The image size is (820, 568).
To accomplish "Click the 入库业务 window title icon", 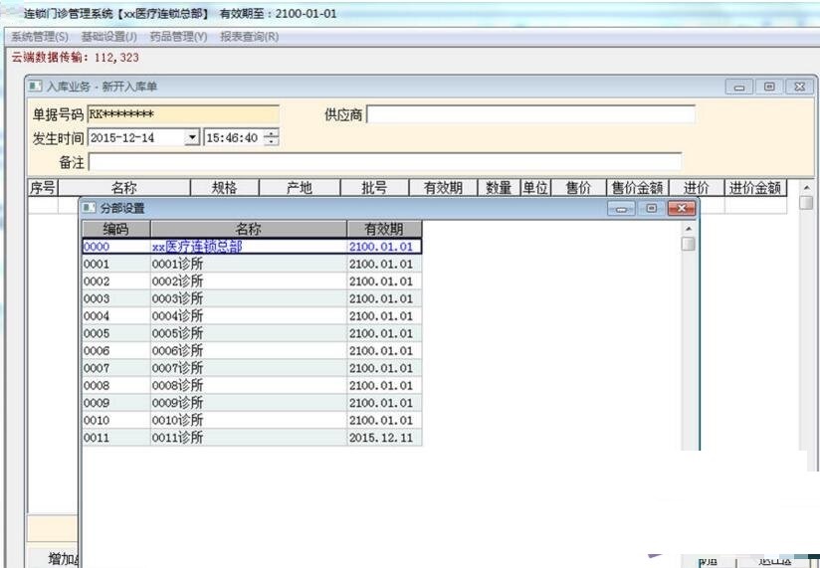I will [x=35, y=86].
